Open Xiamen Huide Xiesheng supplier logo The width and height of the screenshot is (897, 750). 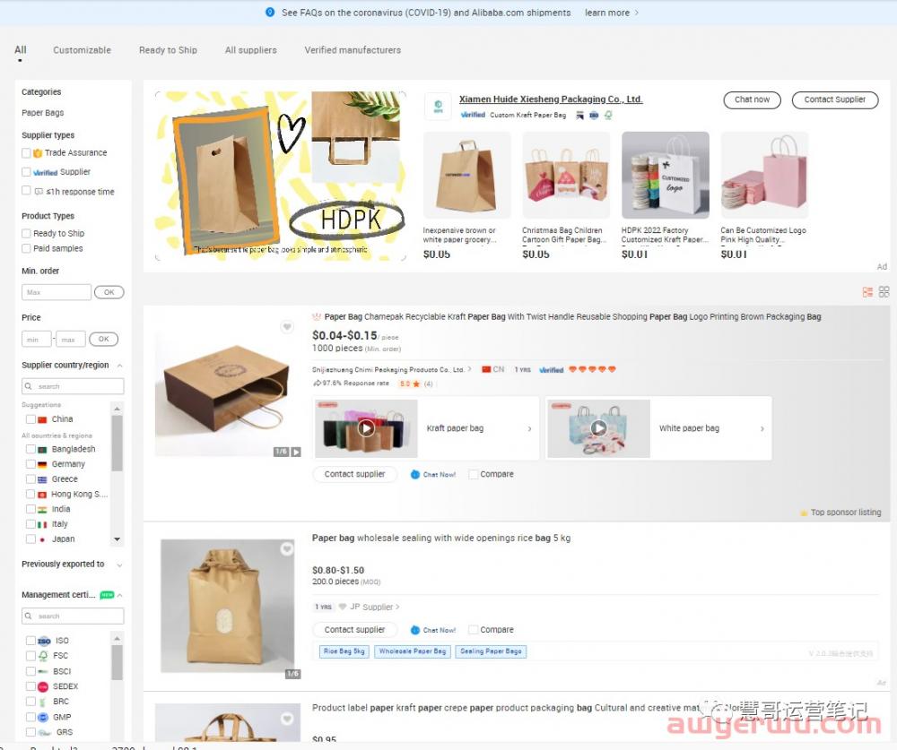439,107
